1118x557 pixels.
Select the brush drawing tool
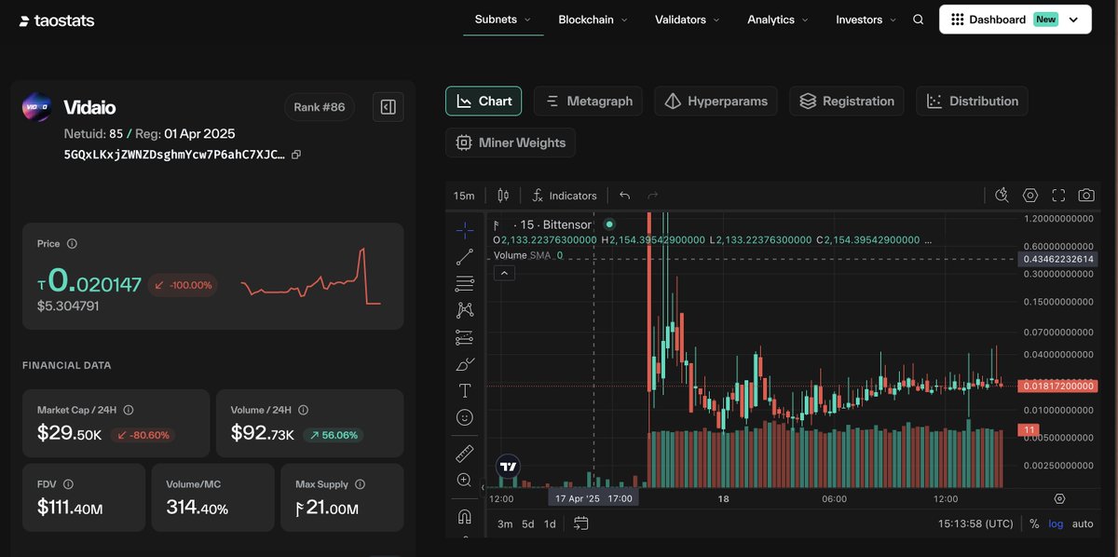click(x=464, y=364)
